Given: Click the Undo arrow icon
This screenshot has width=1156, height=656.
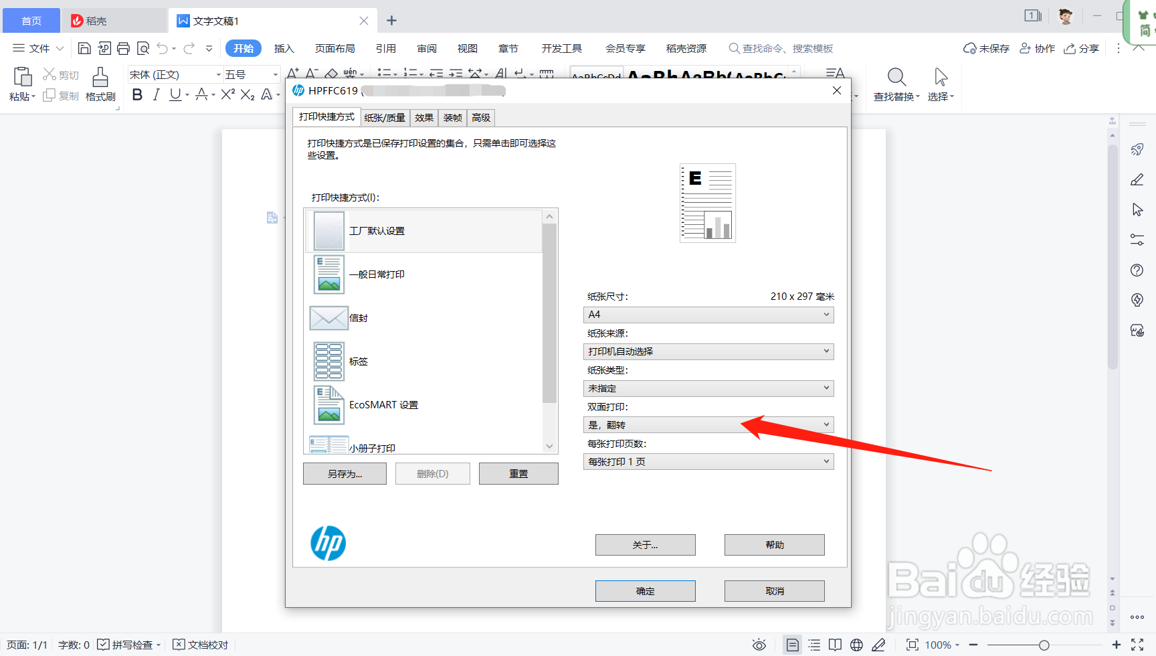Looking at the screenshot, I should [x=163, y=48].
